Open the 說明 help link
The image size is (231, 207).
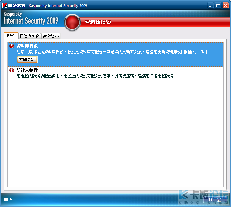(8, 199)
